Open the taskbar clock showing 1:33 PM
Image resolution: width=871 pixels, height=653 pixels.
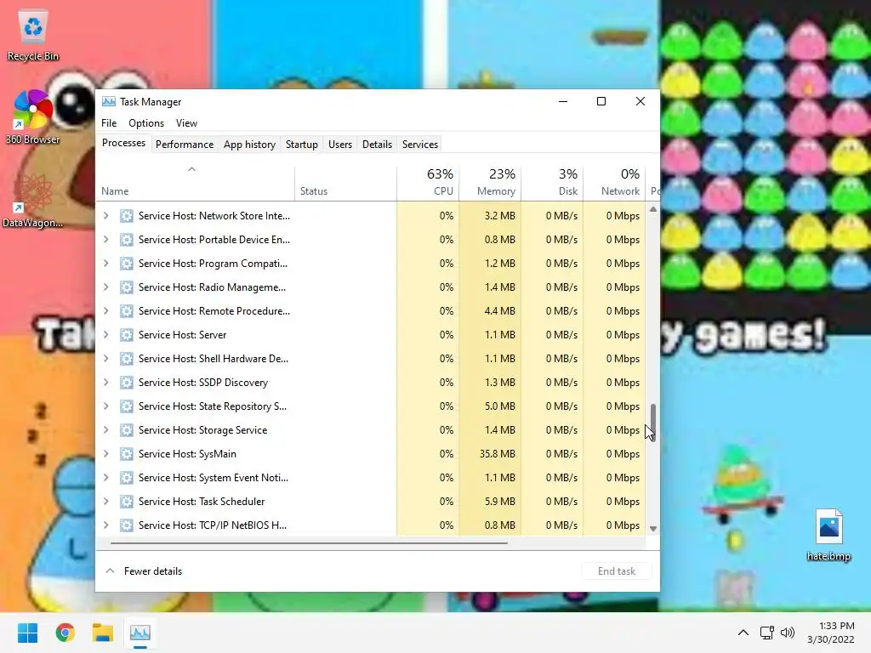pyautogui.click(x=831, y=633)
